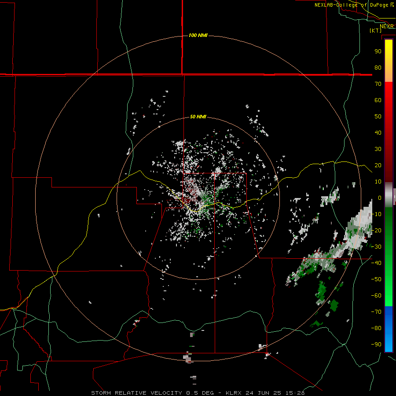Click the 20 value on velocity scale
The height and width of the screenshot is (396, 396).
pos(378,165)
